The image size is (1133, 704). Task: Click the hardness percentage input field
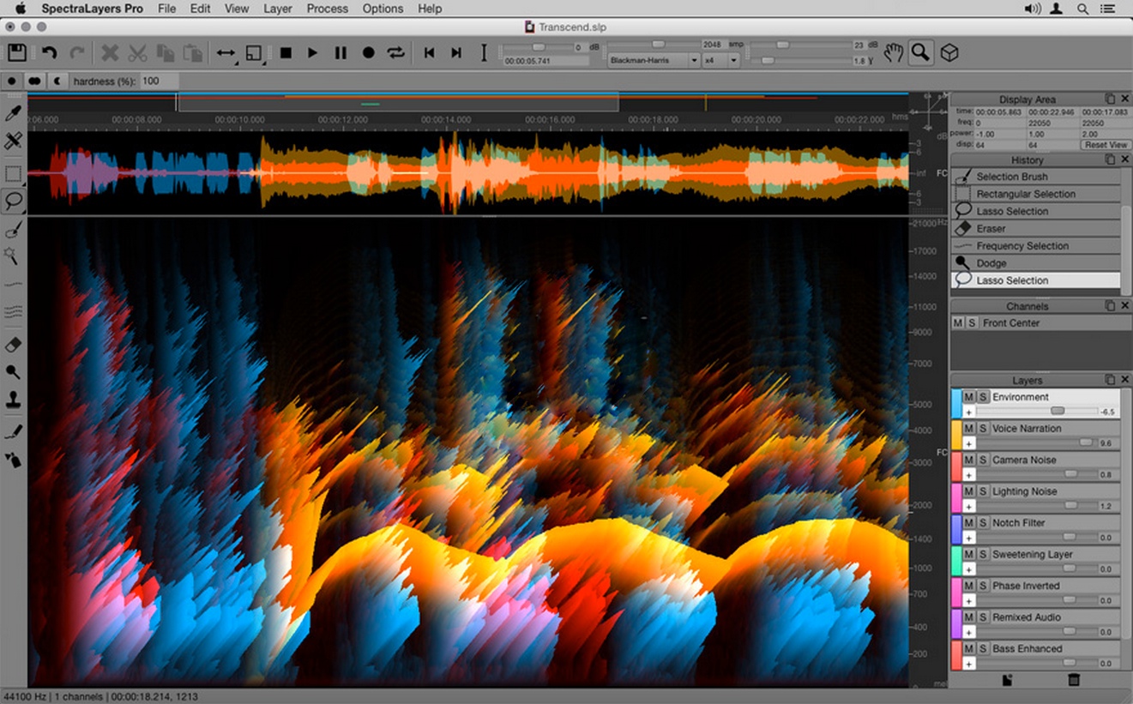pos(159,81)
